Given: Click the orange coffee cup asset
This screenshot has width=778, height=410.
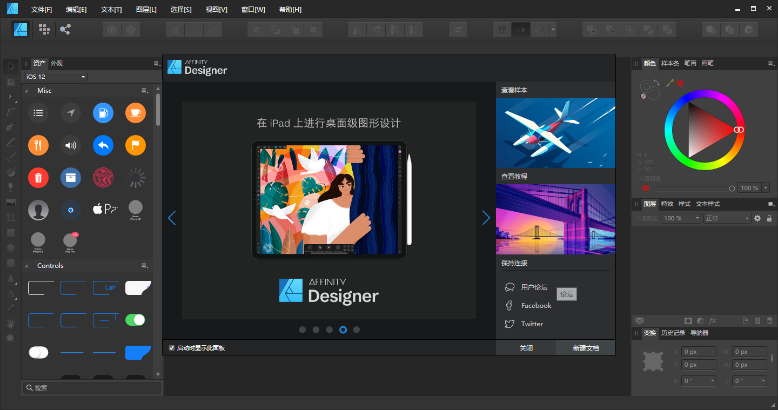Looking at the screenshot, I should 136,113.
